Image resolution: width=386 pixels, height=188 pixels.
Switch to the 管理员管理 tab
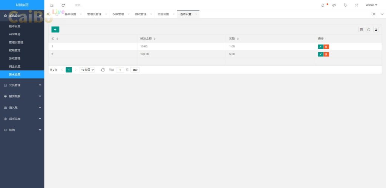tap(94, 14)
